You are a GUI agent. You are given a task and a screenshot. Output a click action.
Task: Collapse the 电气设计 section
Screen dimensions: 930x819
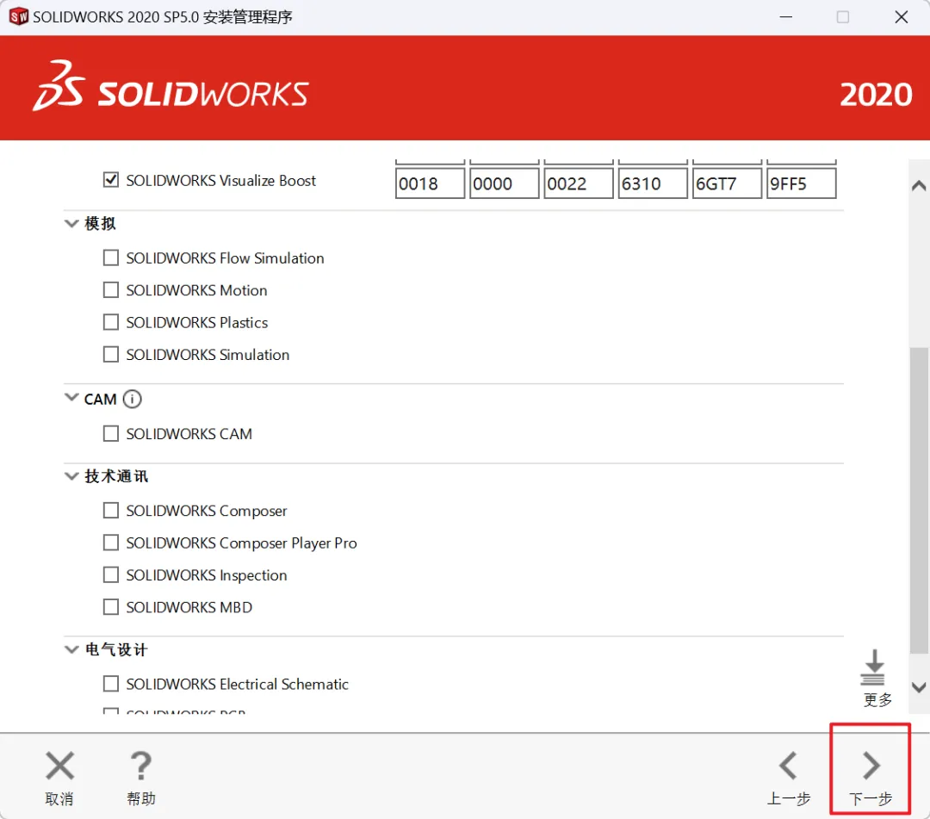coord(71,649)
